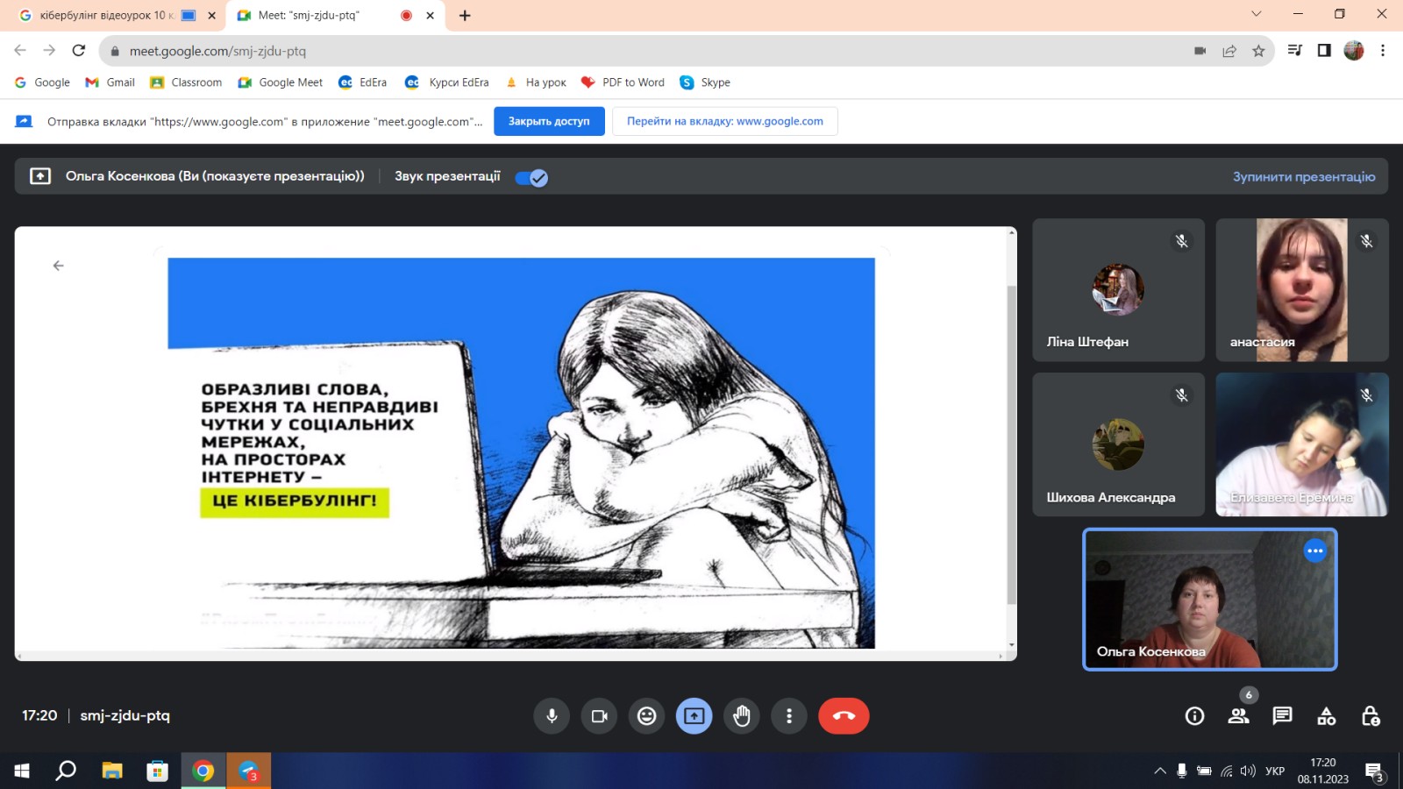The width and height of the screenshot is (1403, 789).
Task: Mute microphone in Meet controls
Action: click(552, 716)
